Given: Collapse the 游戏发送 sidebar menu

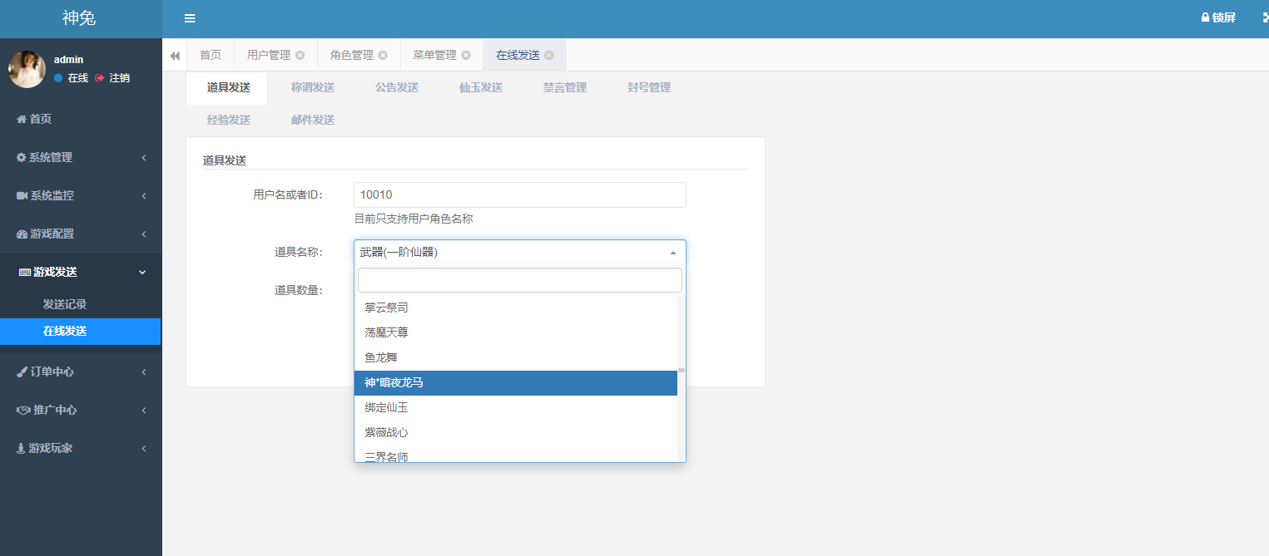Looking at the screenshot, I should [x=81, y=272].
